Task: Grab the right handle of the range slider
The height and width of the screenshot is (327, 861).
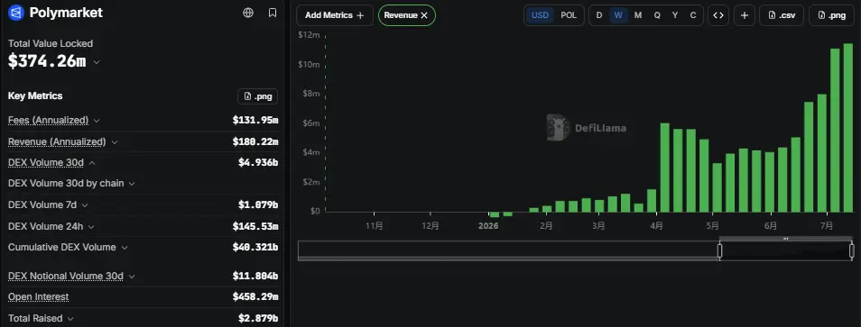Action: pos(852,250)
